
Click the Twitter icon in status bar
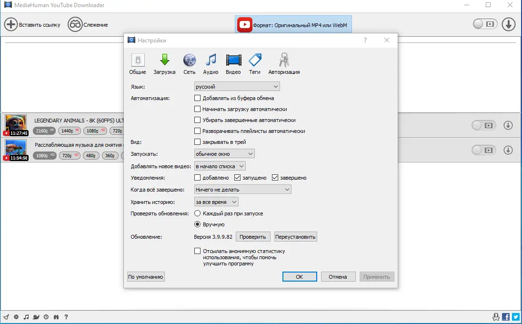tap(516, 317)
